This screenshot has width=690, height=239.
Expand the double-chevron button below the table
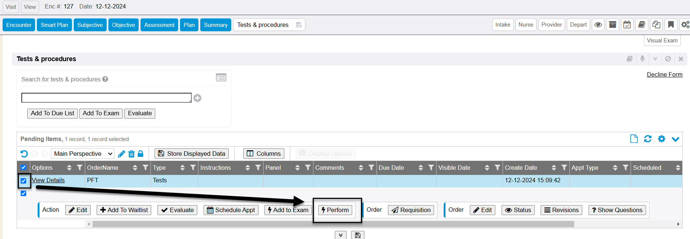[340, 235]
